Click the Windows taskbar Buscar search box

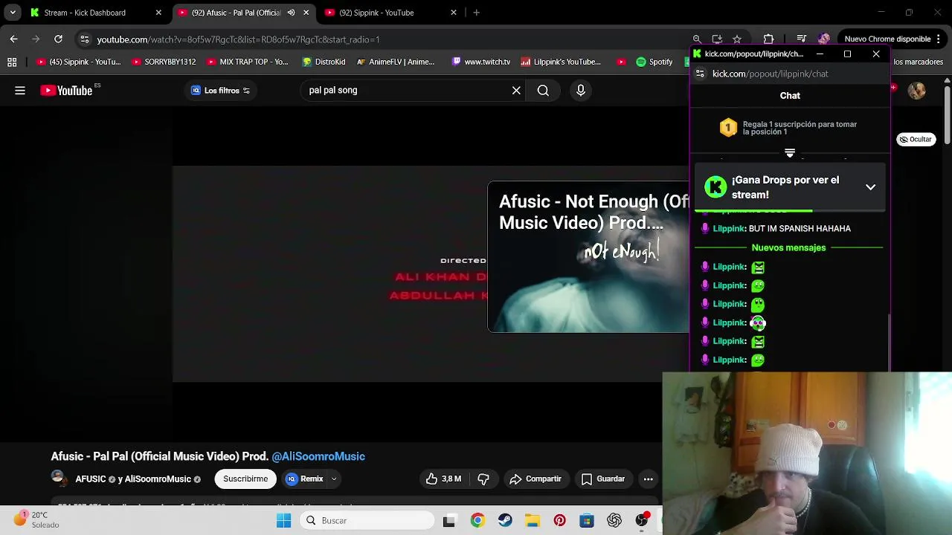(x=367, y=521)
